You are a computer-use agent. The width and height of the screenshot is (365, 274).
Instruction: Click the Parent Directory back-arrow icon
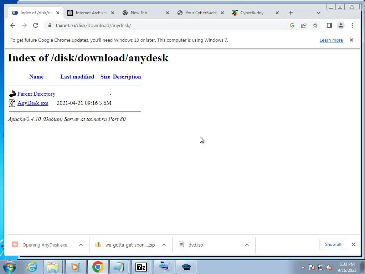12,94
